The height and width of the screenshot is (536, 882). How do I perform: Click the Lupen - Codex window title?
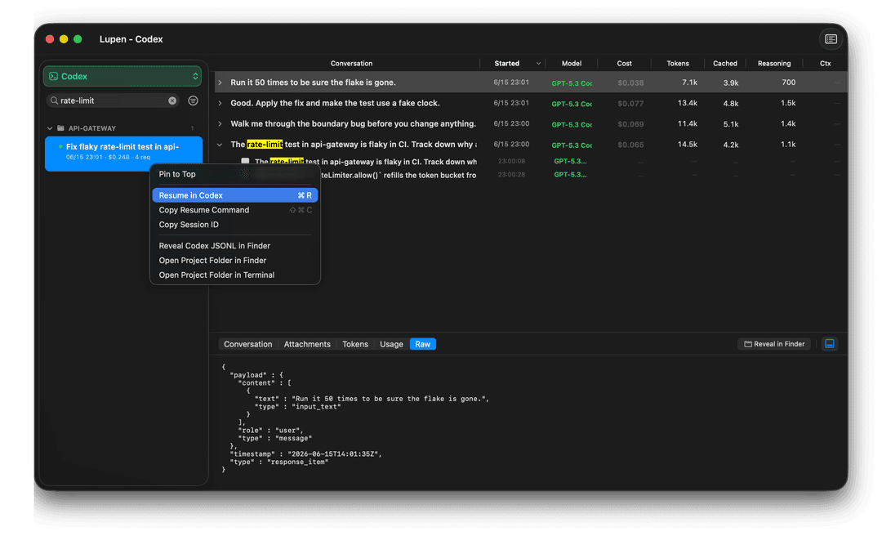point(131,39)
